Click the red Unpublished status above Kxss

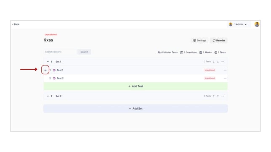pyautogui.click(x=50, y=34)
